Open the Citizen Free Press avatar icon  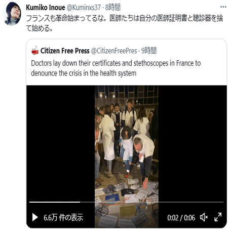(x=35, y=50)
